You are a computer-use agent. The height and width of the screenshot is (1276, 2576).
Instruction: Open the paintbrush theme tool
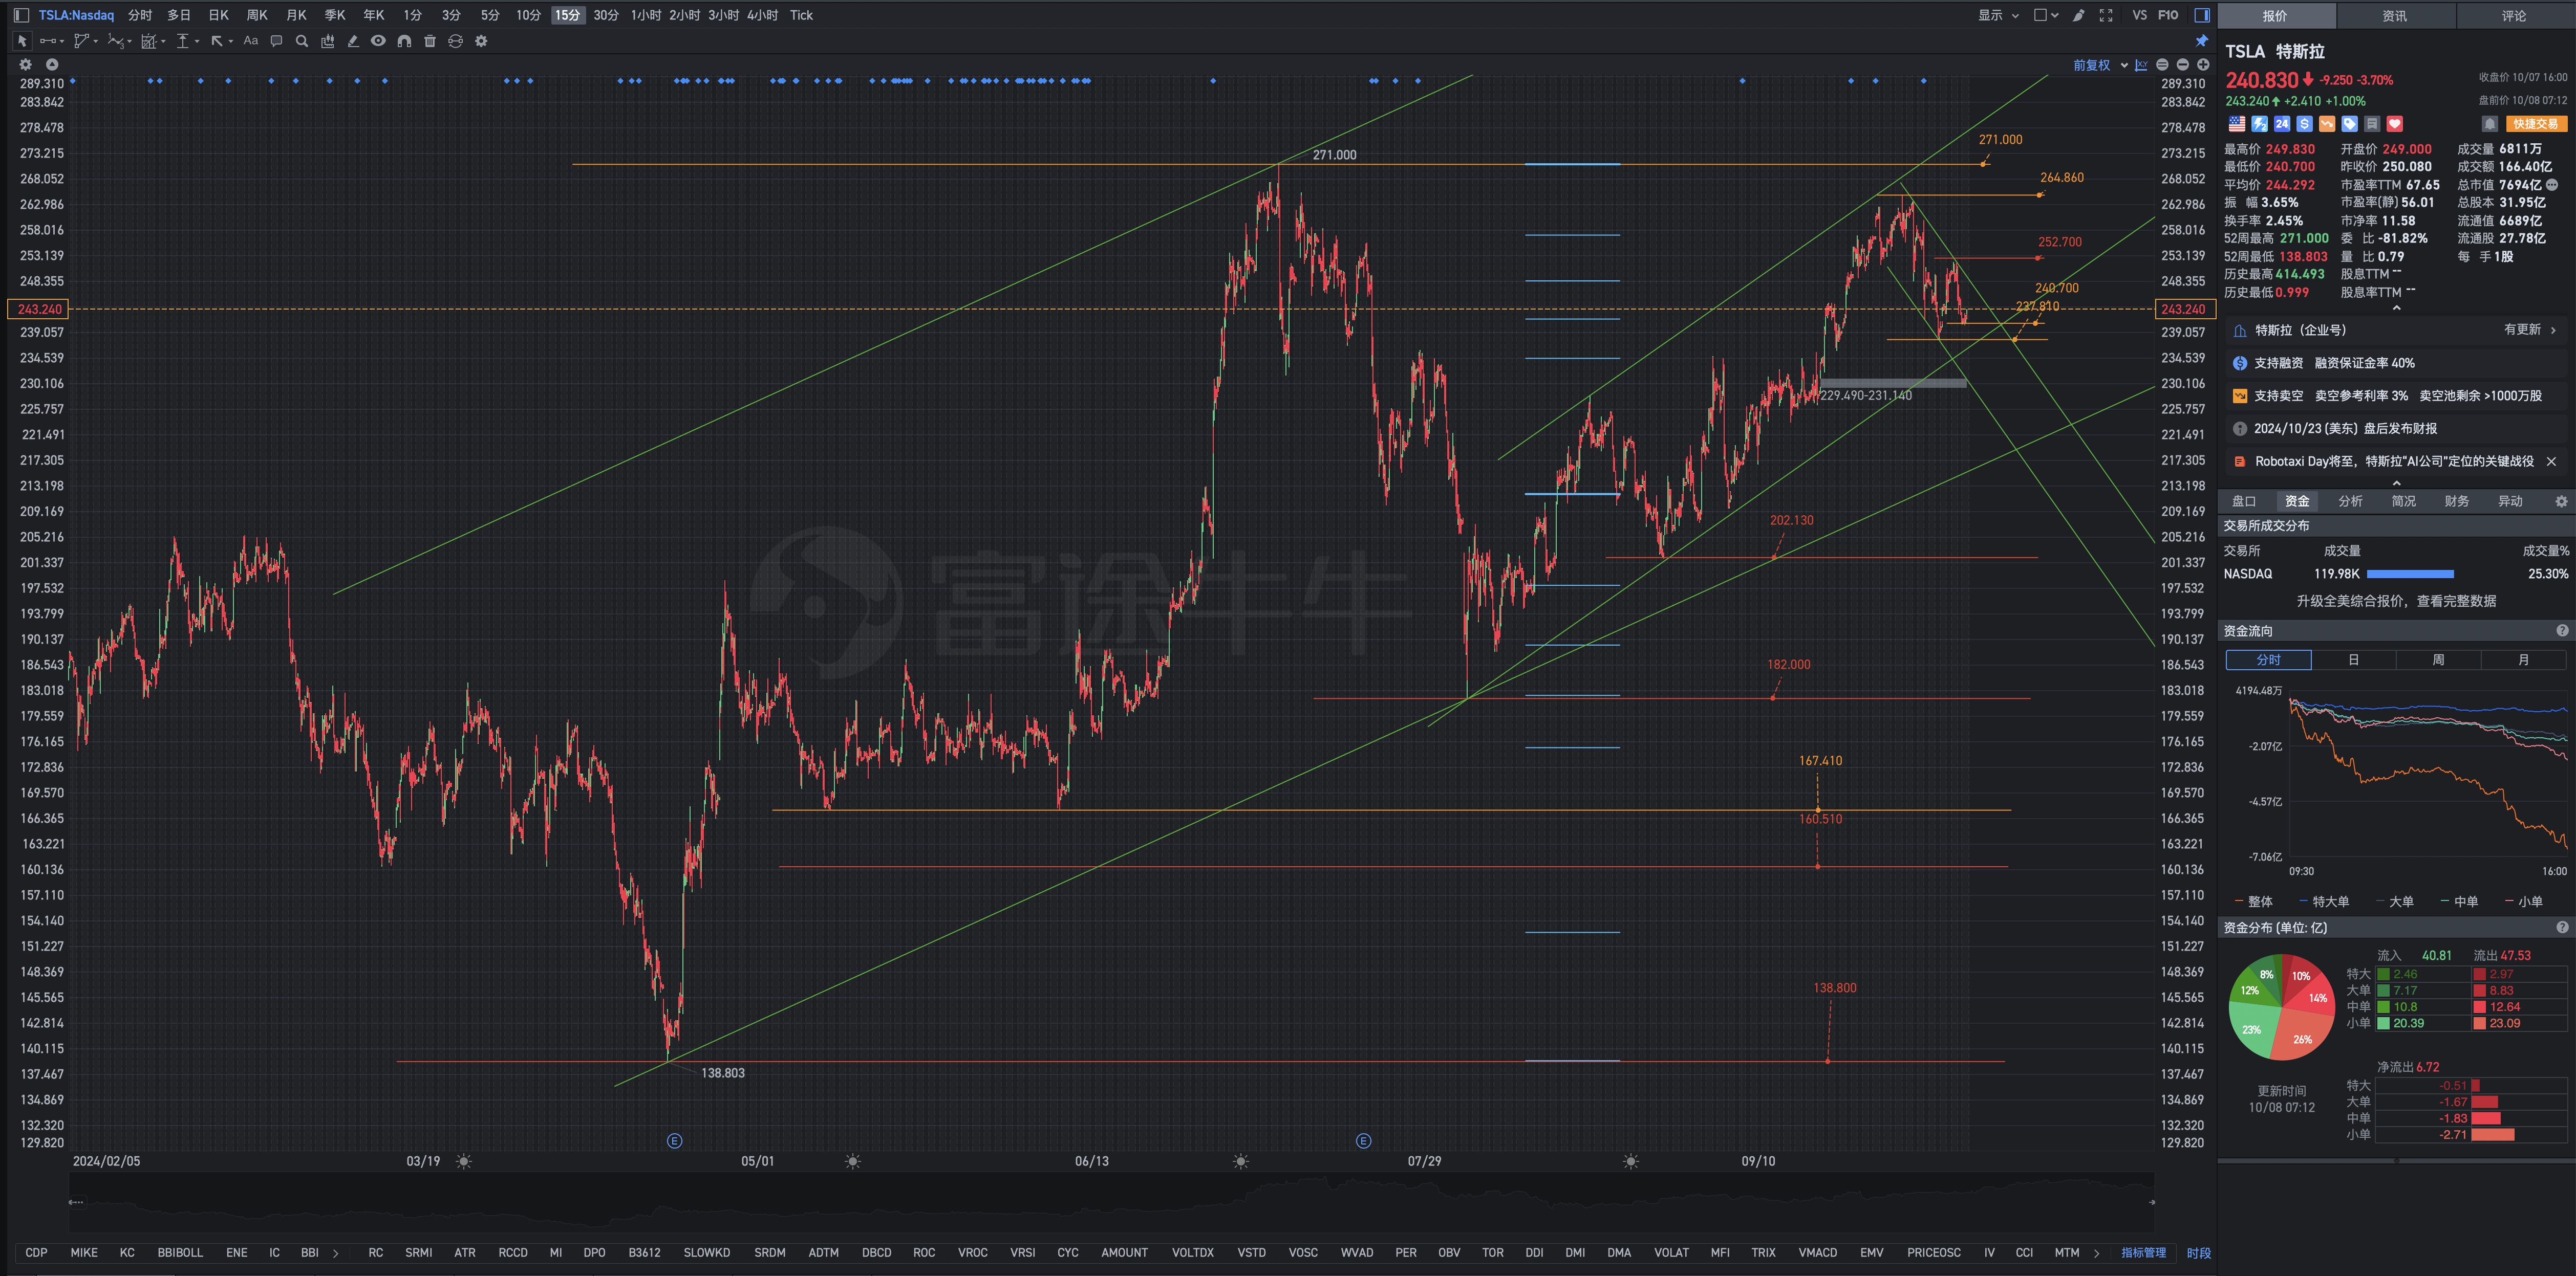pyautogui.click(x=2079, y=15)
